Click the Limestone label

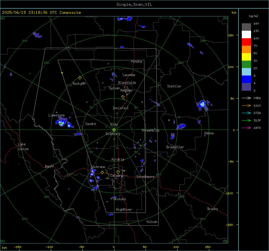tap(56, 115)
